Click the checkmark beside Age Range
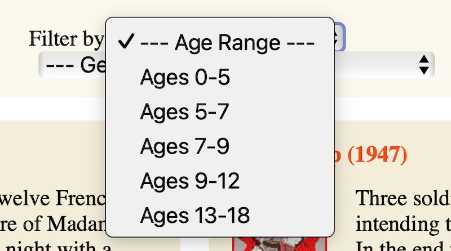Viewport: 451px width, 251px height. click(126, 42)
